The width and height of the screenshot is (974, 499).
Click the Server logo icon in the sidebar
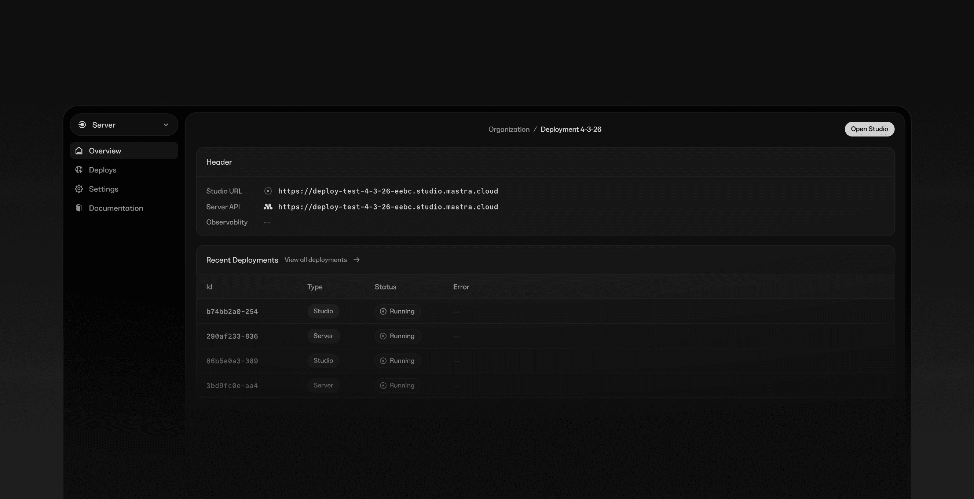point(82,125)
